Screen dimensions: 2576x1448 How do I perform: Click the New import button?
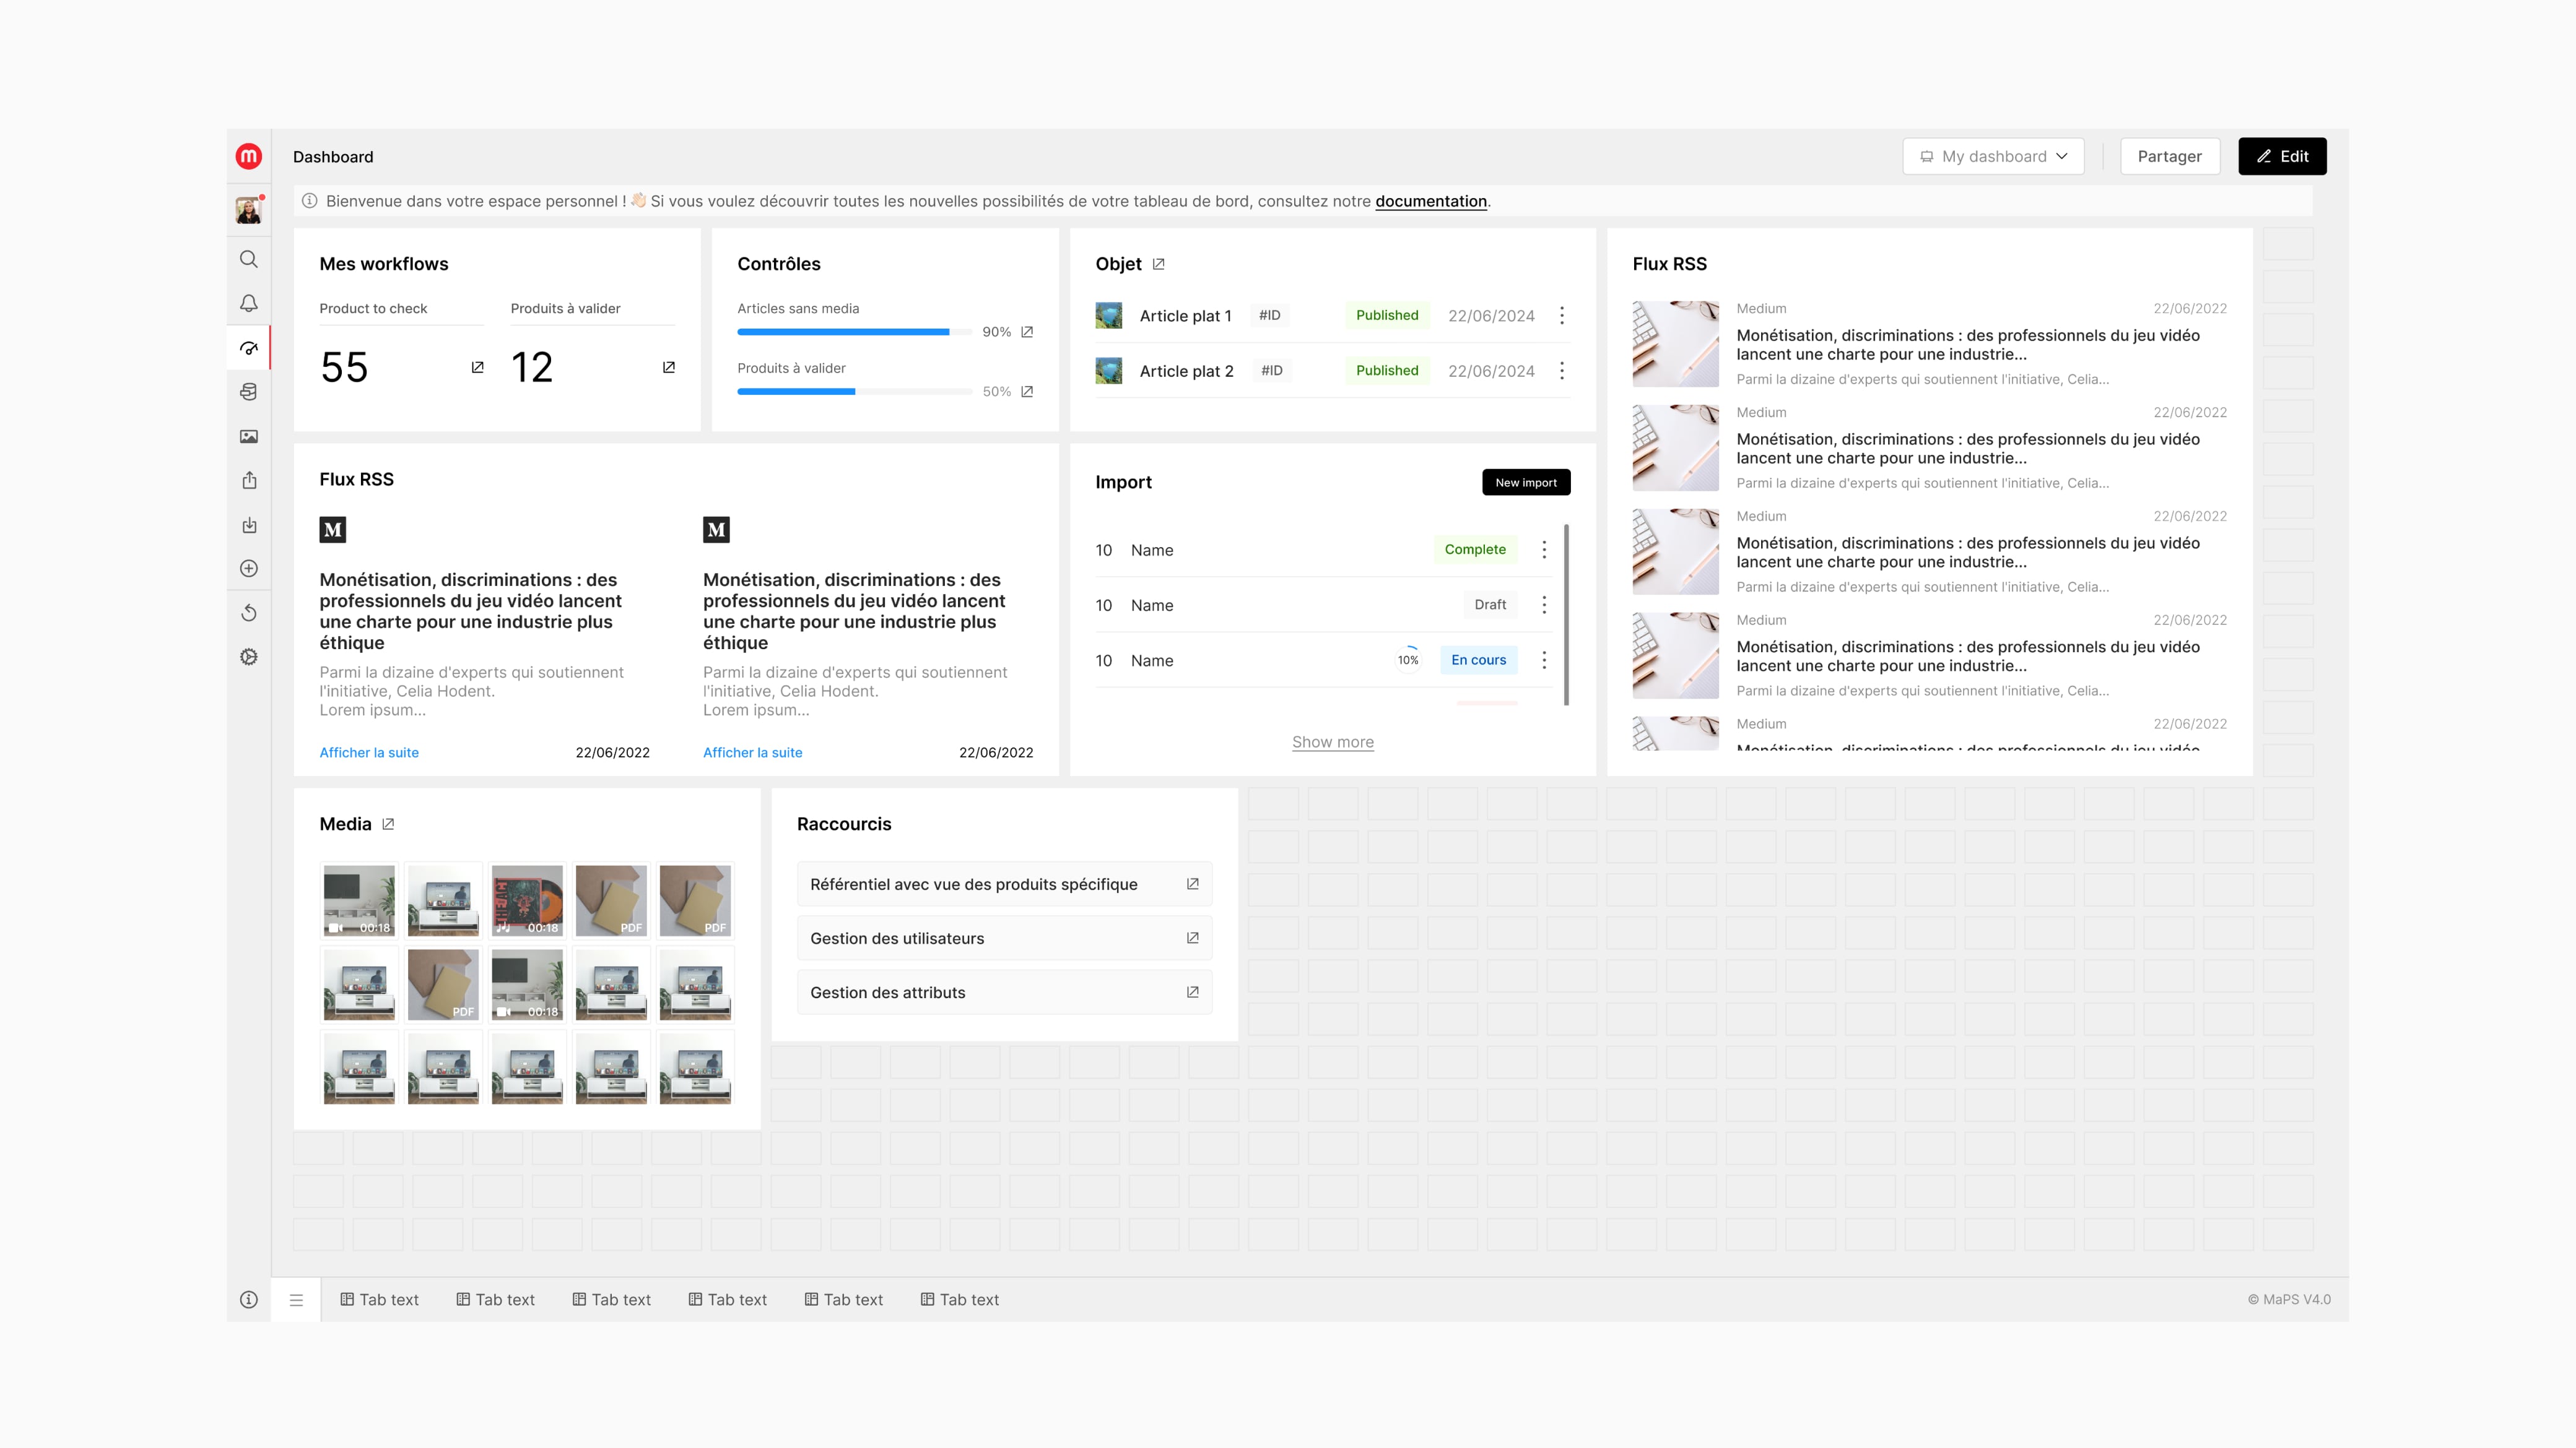(1525, 481)
